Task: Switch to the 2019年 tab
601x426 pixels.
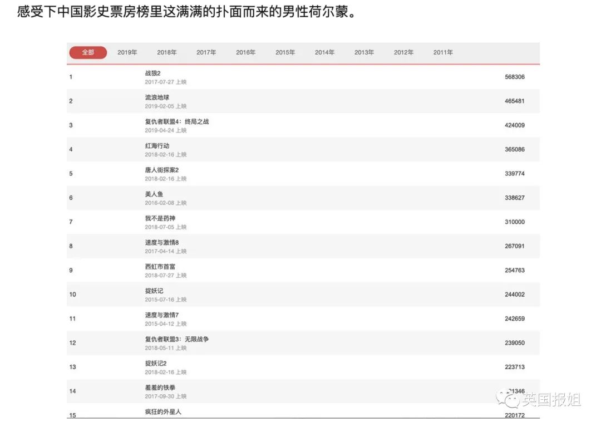Action: pyautogui.click(x=127, y=52)
